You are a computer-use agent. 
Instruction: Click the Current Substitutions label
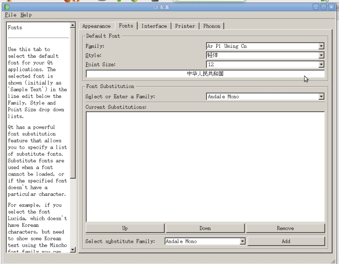click(x=116, y=107)
